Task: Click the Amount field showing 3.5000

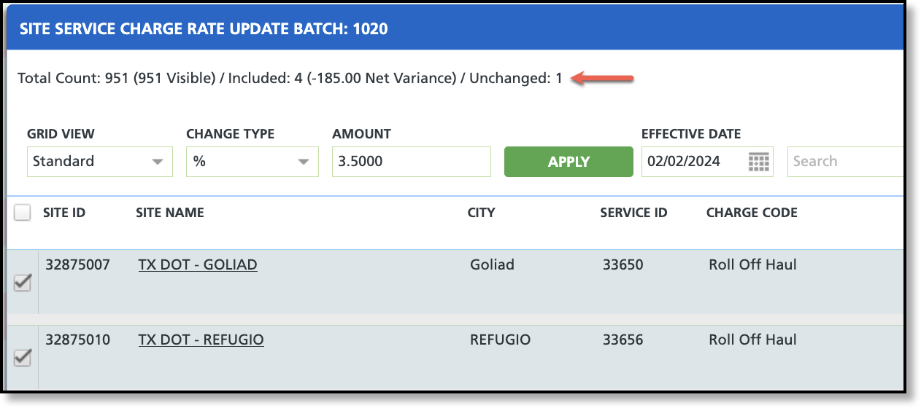Action: click(x=412, y=162)
